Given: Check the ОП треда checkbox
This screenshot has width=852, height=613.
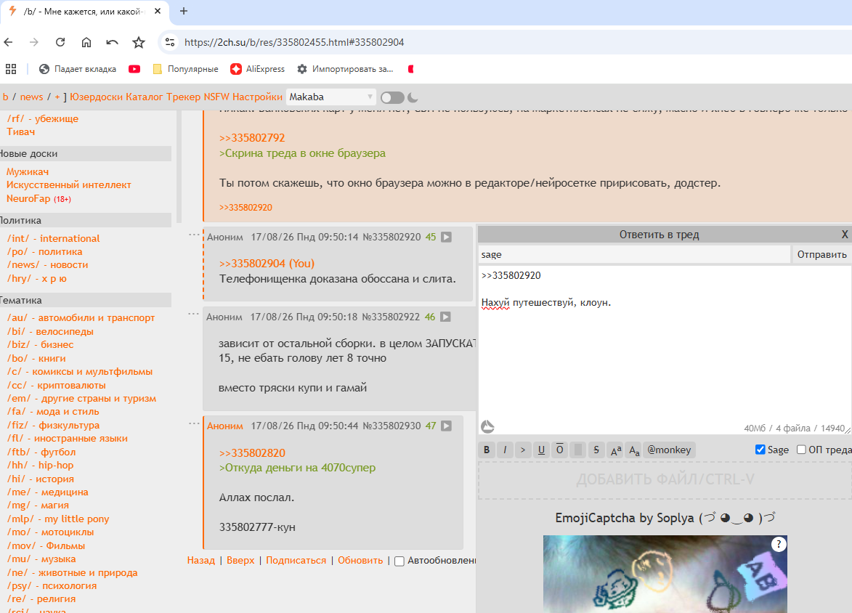Looking at the screenshot, I should click(801, 450).
